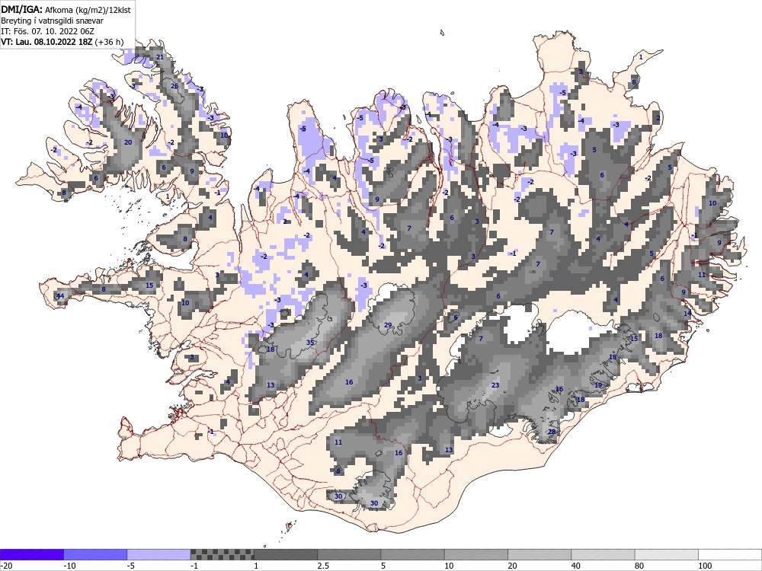Click the '(+36 h)' forecast offset text
The image size is (762, 571).
[109, 42]
